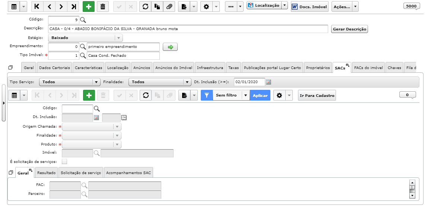Open the Finalidade filter dropdown
This screenshot has height=206, width=425.
pyautogui.click(x=160, y=82)
